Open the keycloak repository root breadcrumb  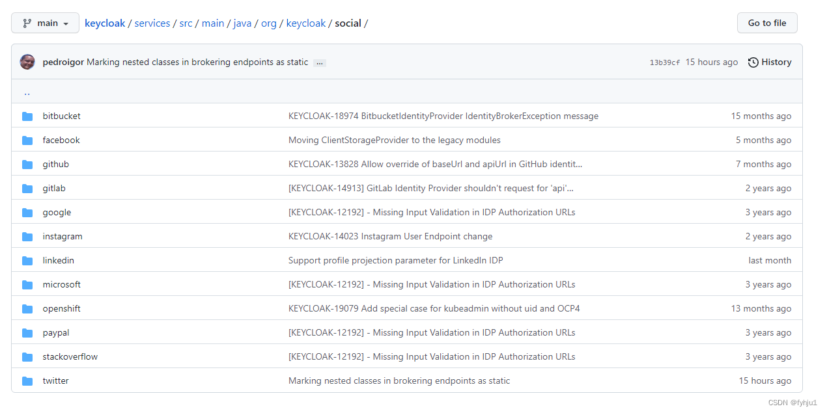[105, 23]
